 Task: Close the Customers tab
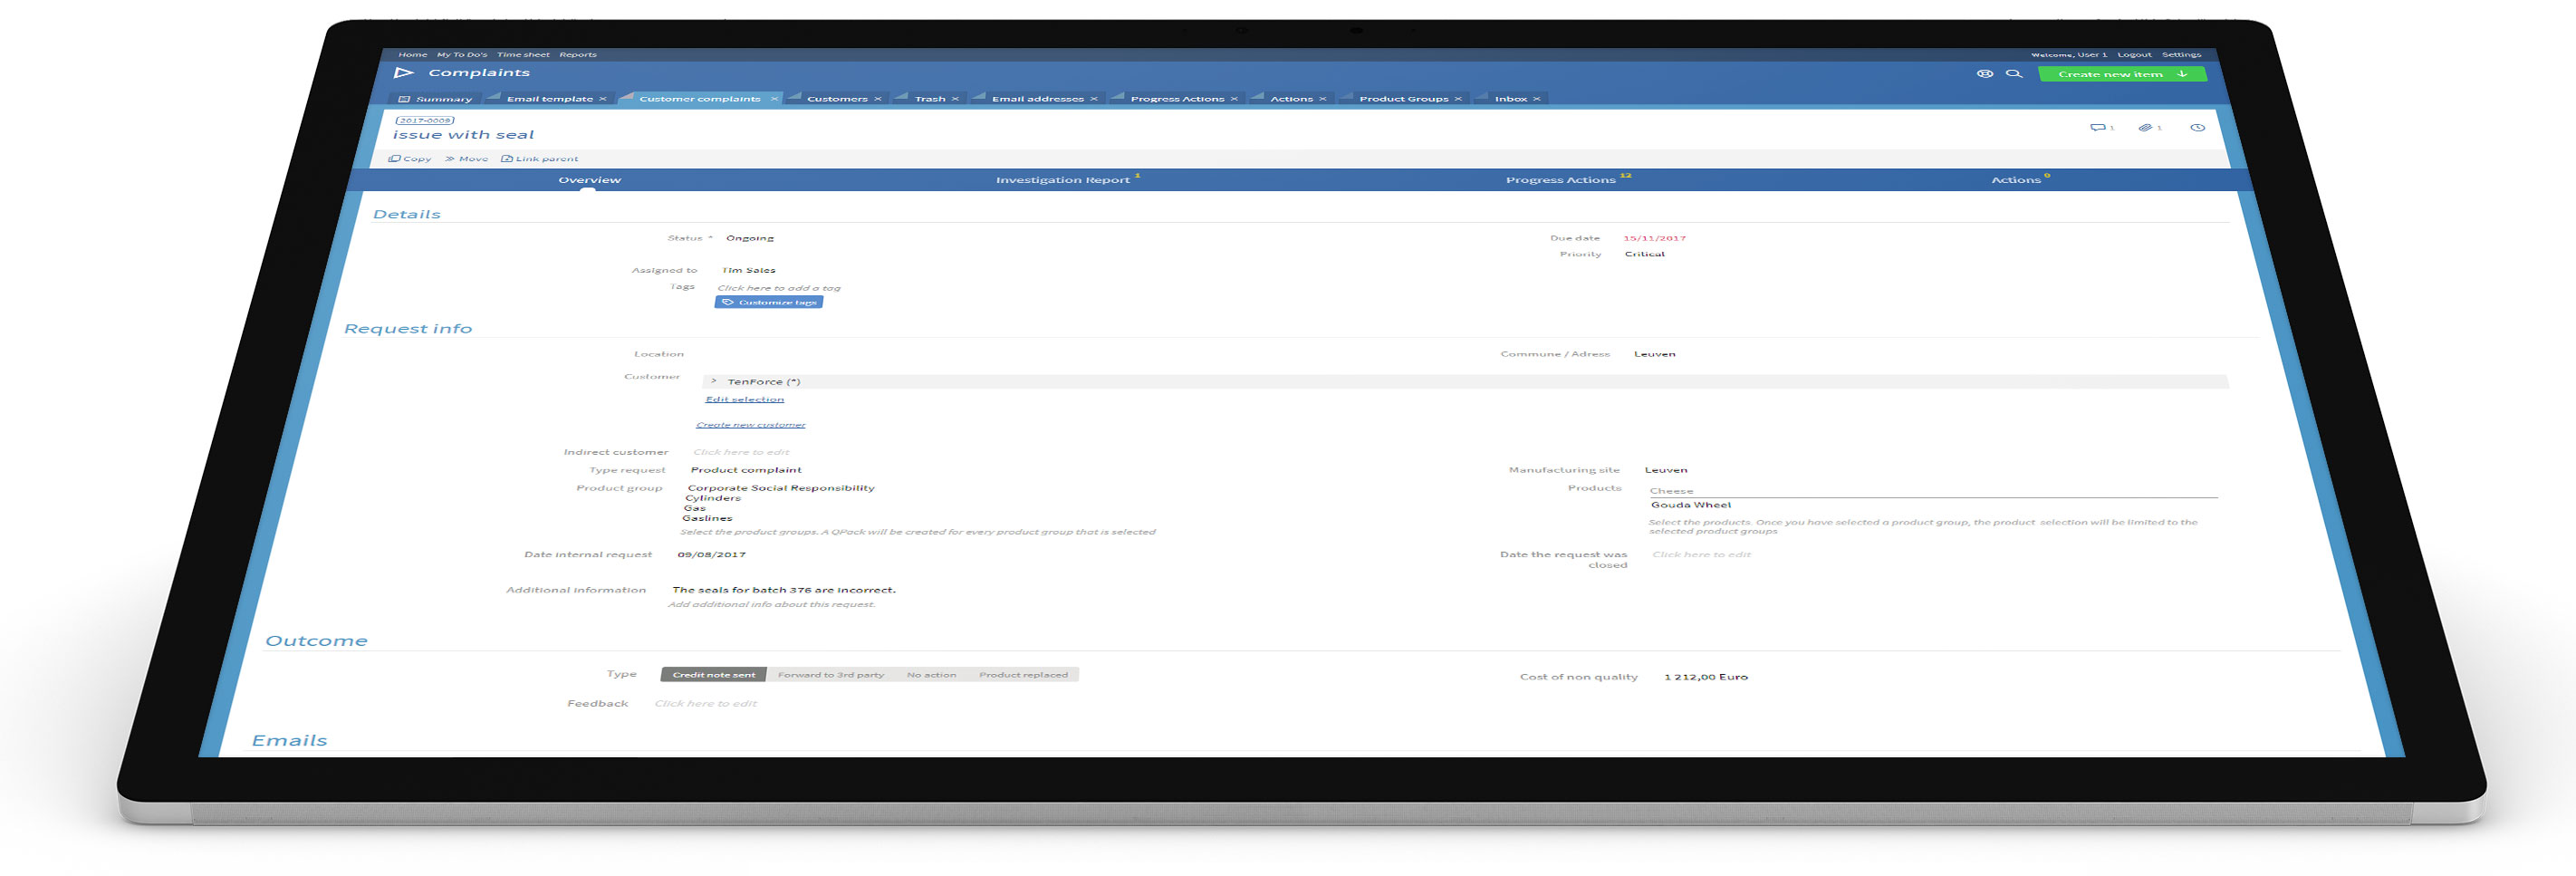click(877, 99)
